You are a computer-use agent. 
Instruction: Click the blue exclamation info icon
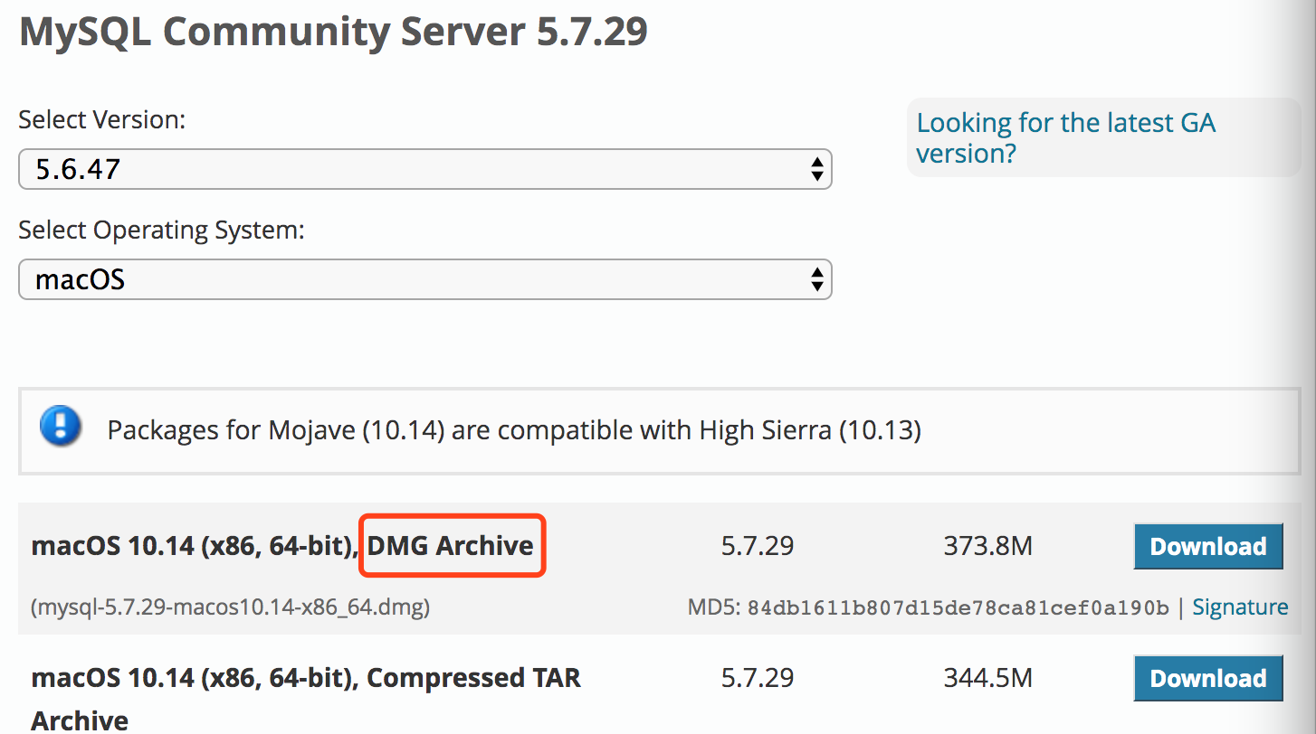click(x=61, y=425)
